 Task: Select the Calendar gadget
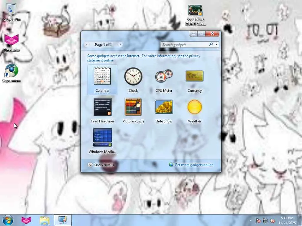102,79
